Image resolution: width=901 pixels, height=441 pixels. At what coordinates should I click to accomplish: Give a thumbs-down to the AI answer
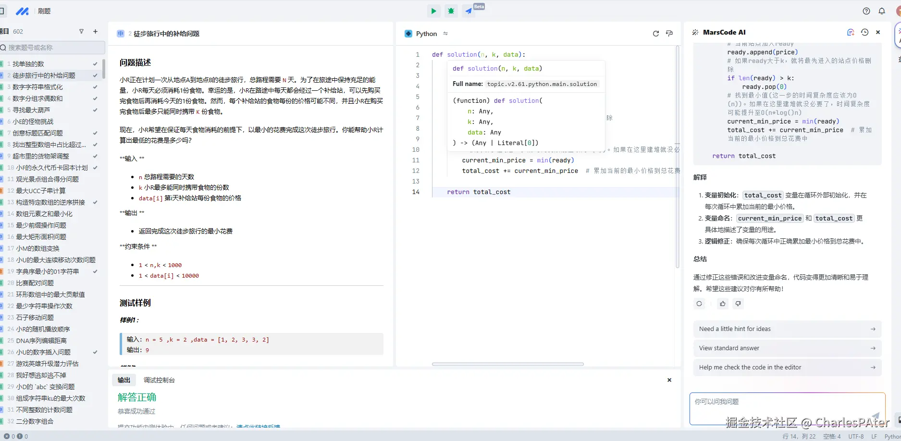[x=739, y=304]
